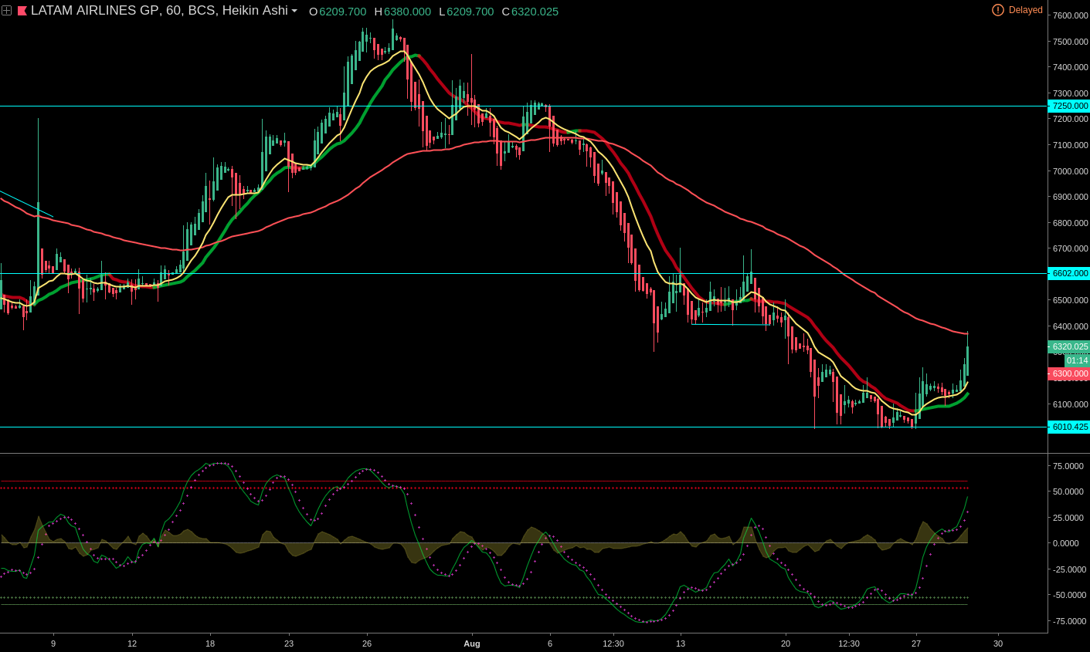Click the 7600.000 price scale label
The image size is (1090, 652).
click(x=1071, y=15)
